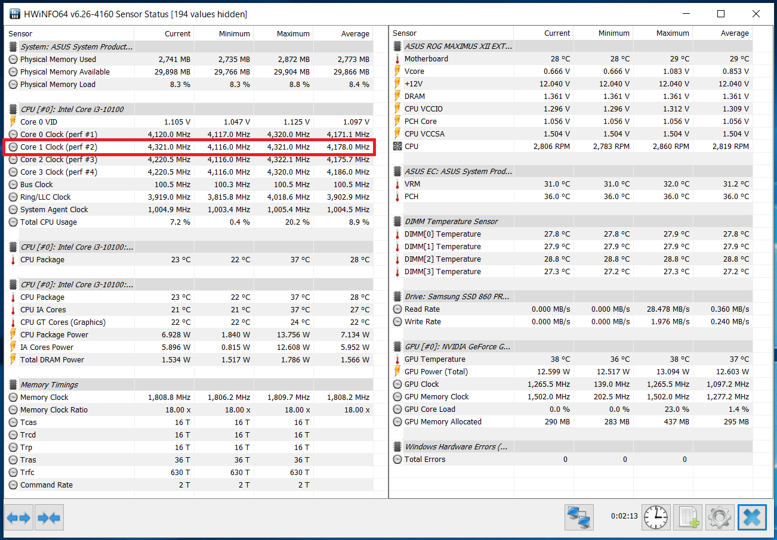Select the Read Rate row
The image size is (777, 540).
click(571, 309)
